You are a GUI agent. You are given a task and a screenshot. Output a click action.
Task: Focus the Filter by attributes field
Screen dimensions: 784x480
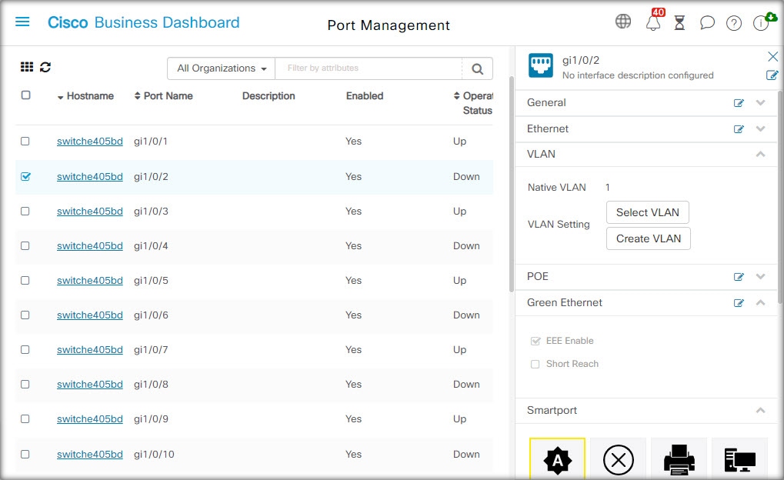(369, 68)
